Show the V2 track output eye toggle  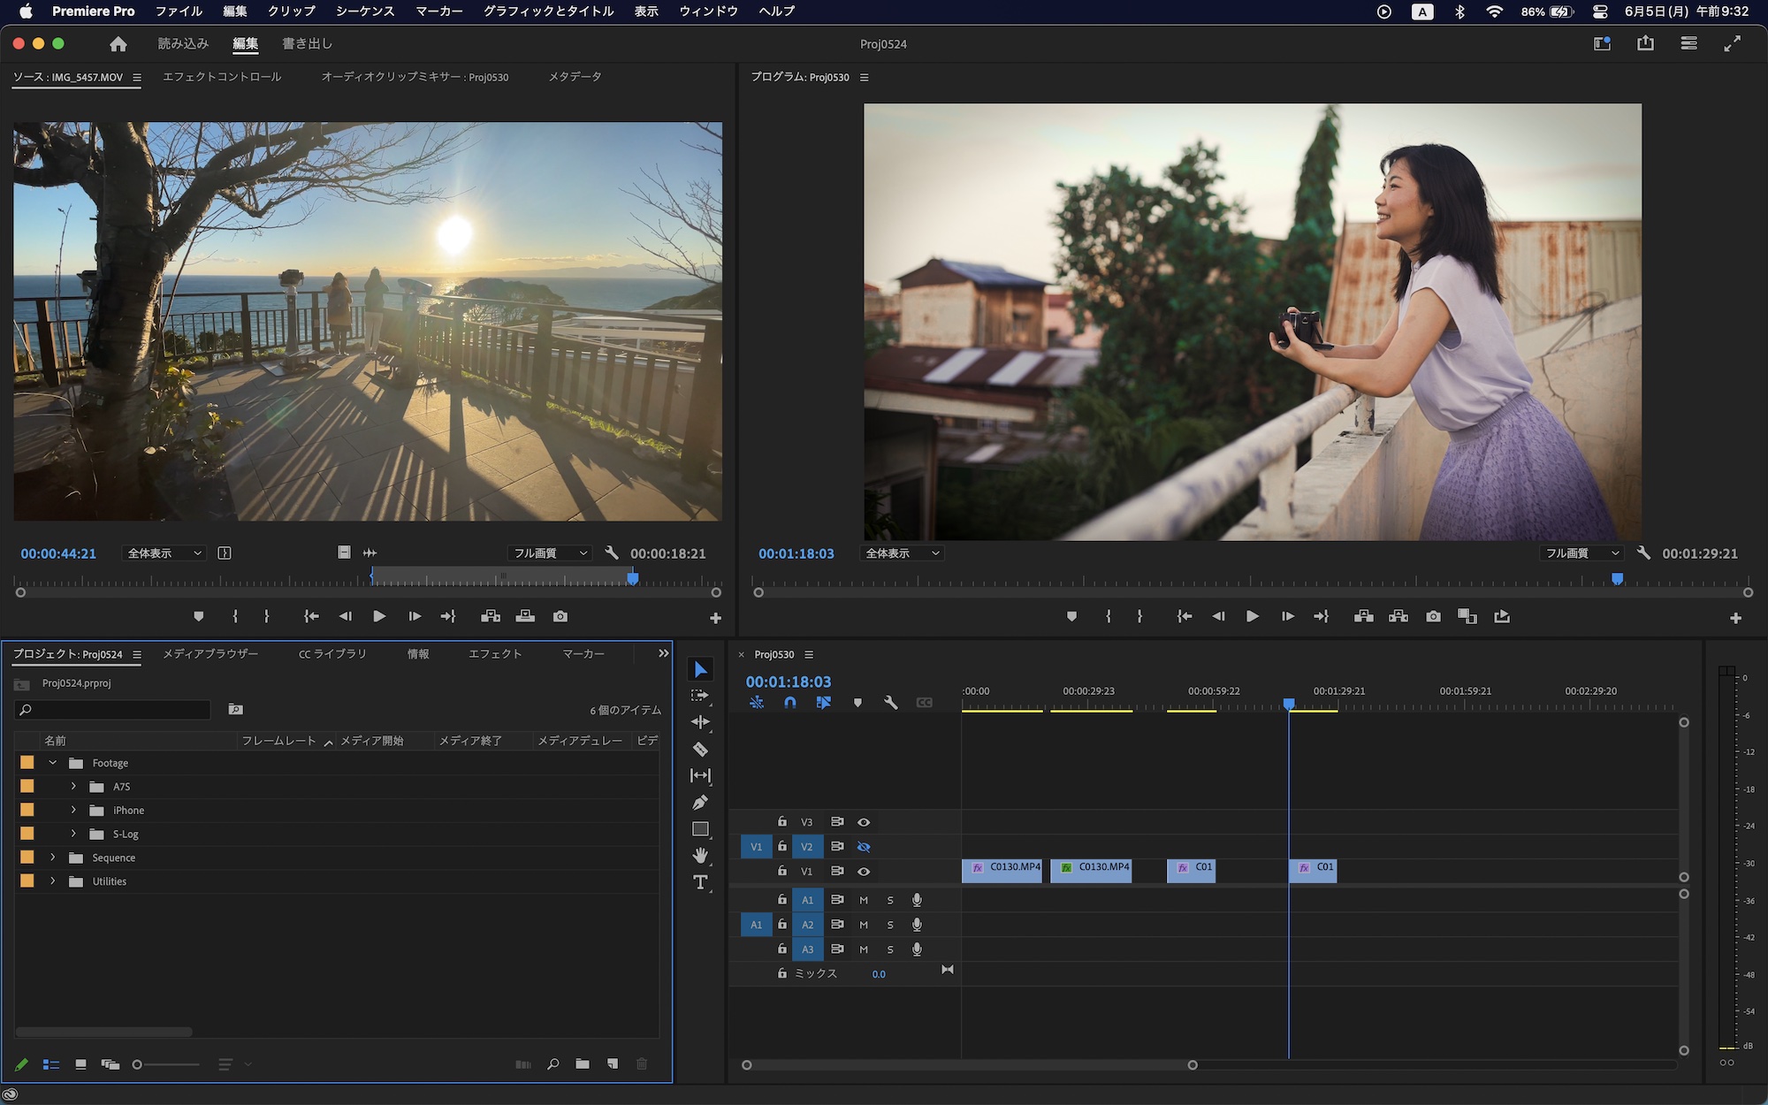864,846
